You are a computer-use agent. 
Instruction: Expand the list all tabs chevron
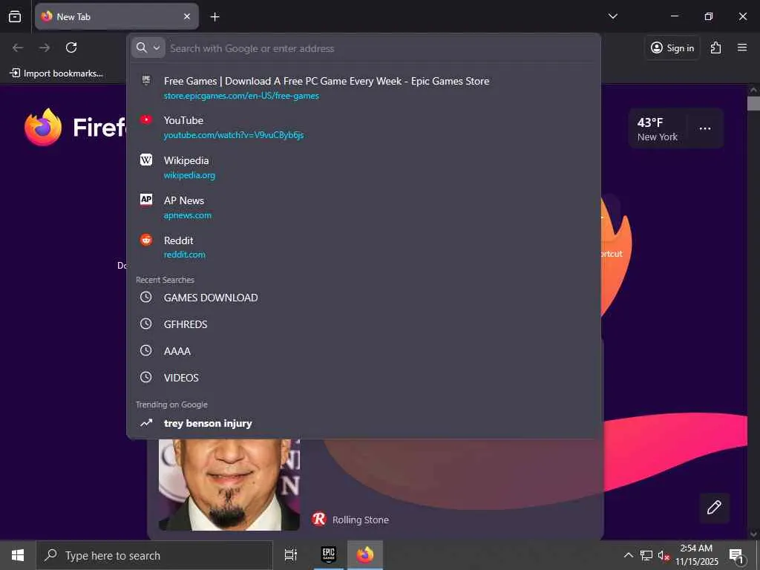coord(612,16)
